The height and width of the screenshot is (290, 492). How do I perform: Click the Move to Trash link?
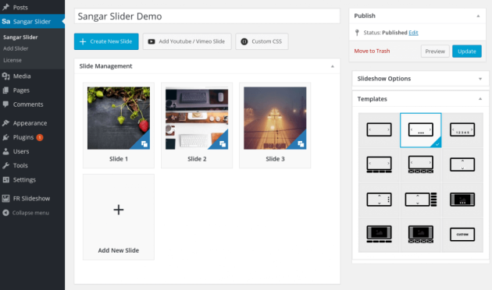coord(373,51)
